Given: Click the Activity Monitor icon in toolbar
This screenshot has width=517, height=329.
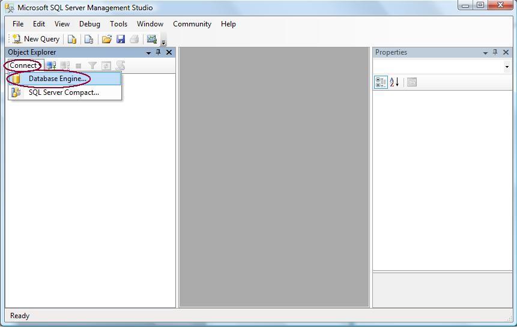Looking at the screenshot, I should (x=152, y=39).
